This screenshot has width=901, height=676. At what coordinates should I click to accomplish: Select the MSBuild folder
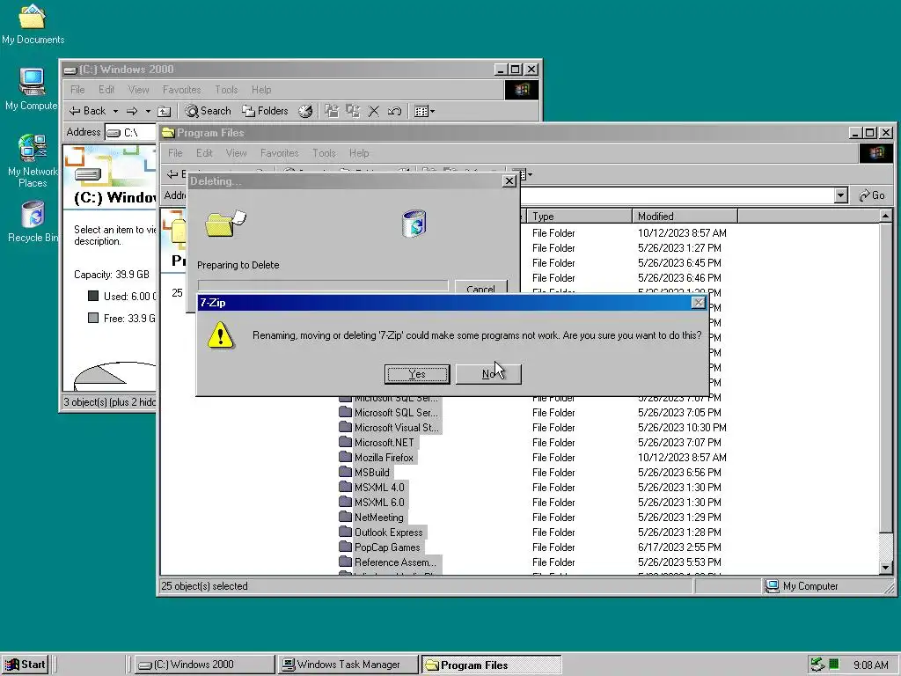[x=365, y=473]
